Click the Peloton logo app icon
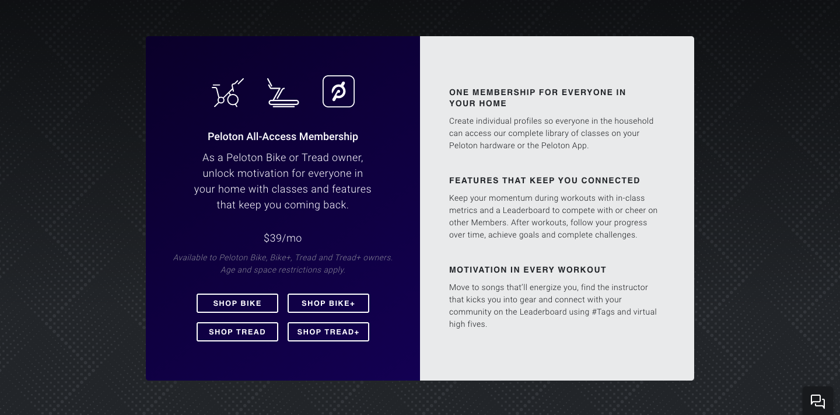 tap(338, 92)
